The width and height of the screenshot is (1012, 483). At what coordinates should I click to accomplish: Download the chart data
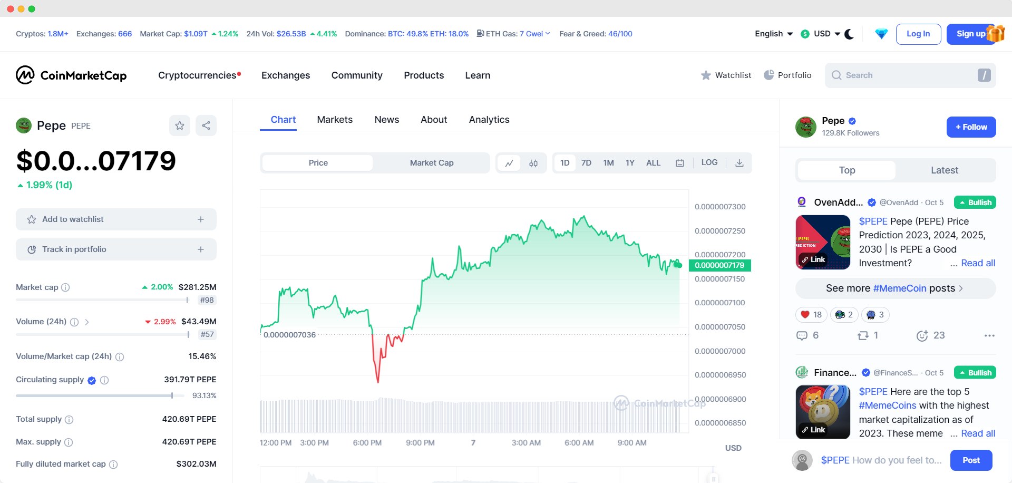[739, 163]
